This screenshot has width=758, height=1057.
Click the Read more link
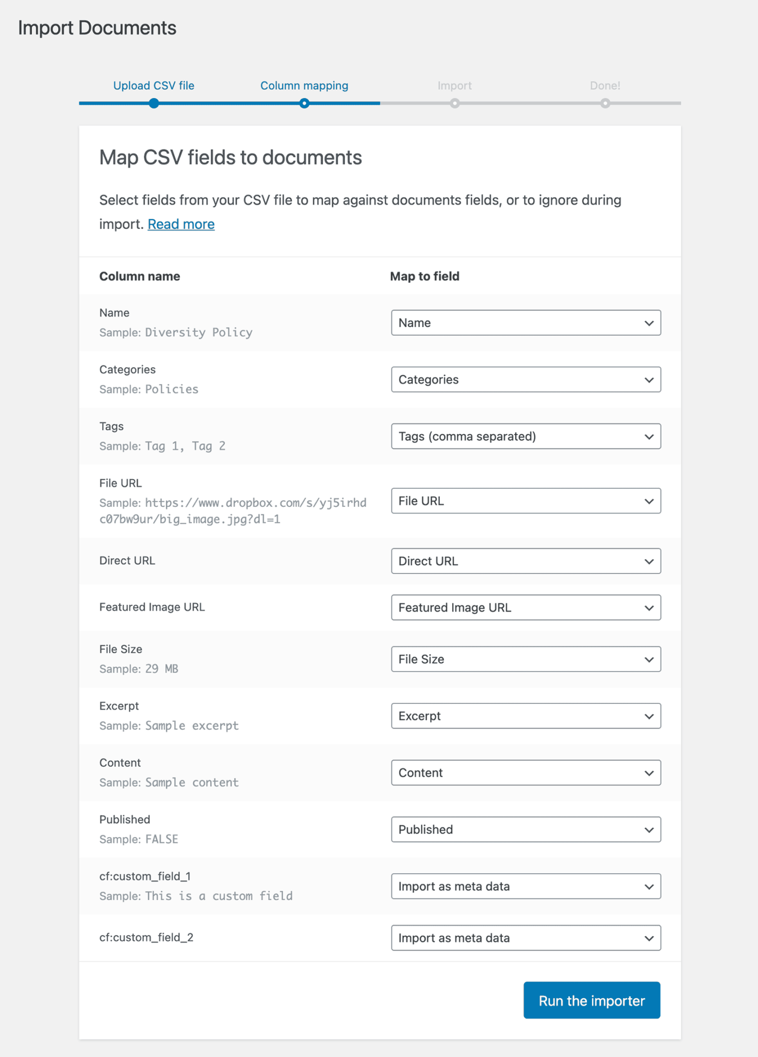[x=180, y=223]
